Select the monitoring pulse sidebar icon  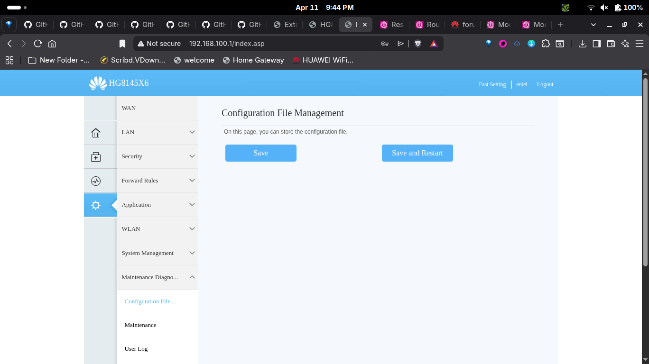tap(96, 181)
